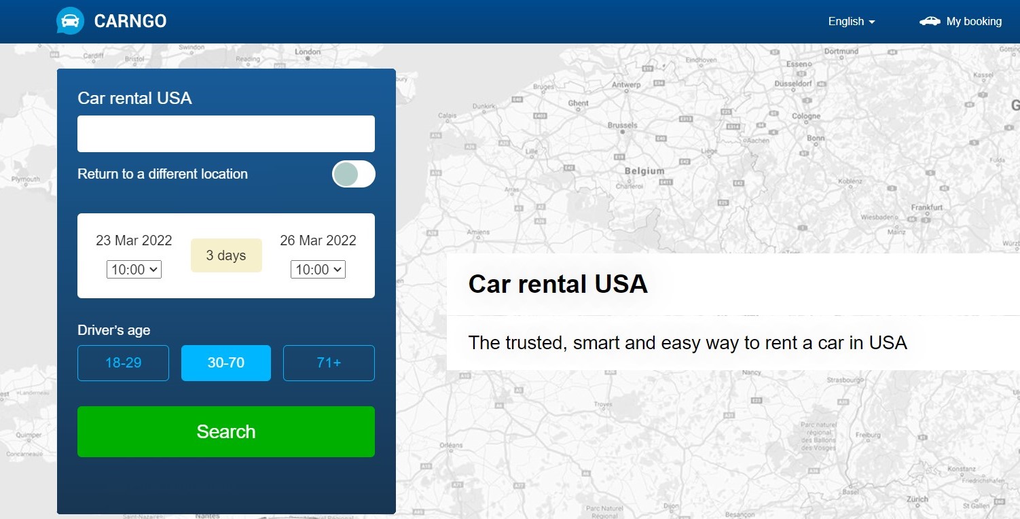Click the CARNGO brand name
This screenshot has width=1020, height=519.
click(x=130, y=21)
